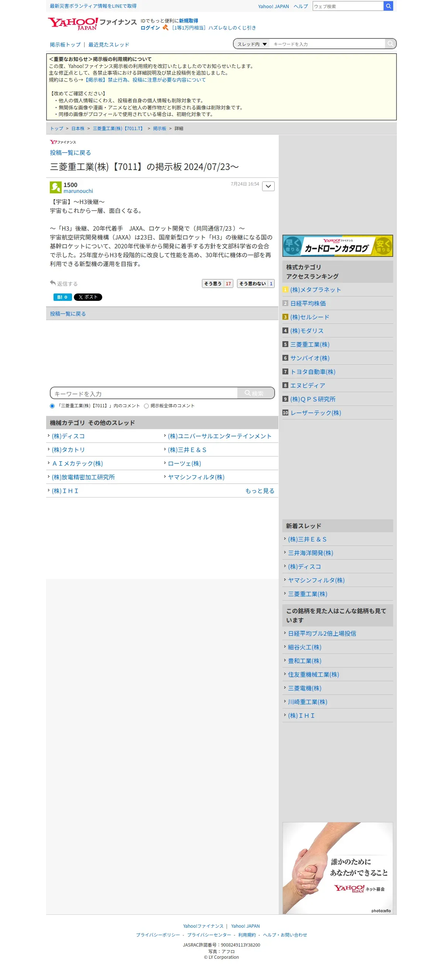
Task: Click the upper 投稿一覧に戻る link
Action: pos(71,153)
